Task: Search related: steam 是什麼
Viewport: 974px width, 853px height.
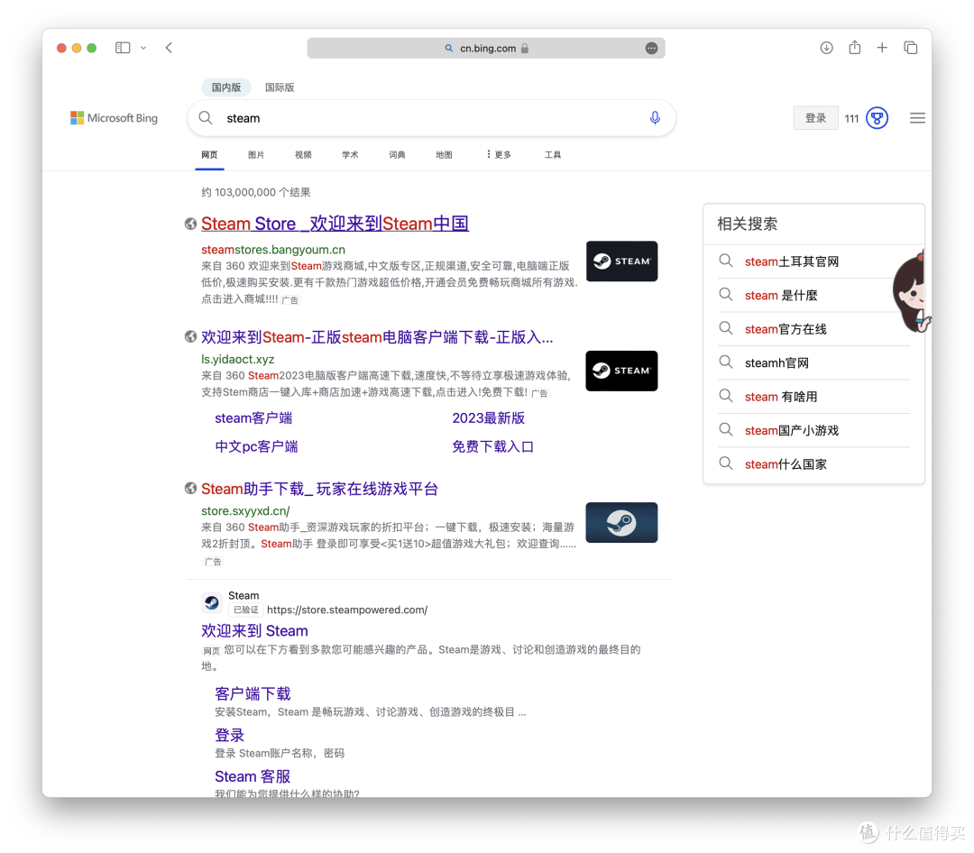Action: click(781, 296)
